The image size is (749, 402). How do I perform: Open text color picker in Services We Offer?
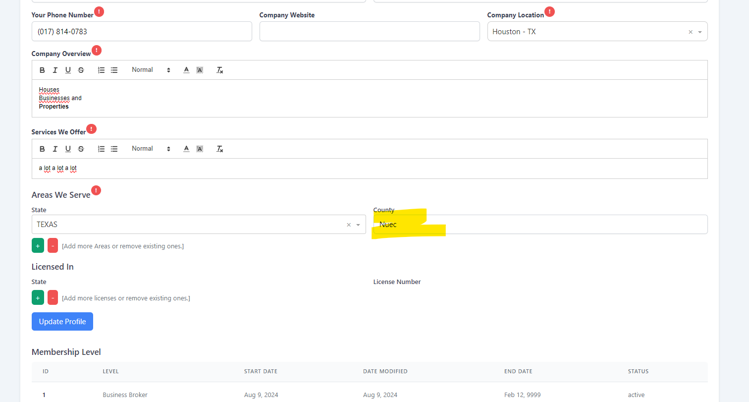186,149
